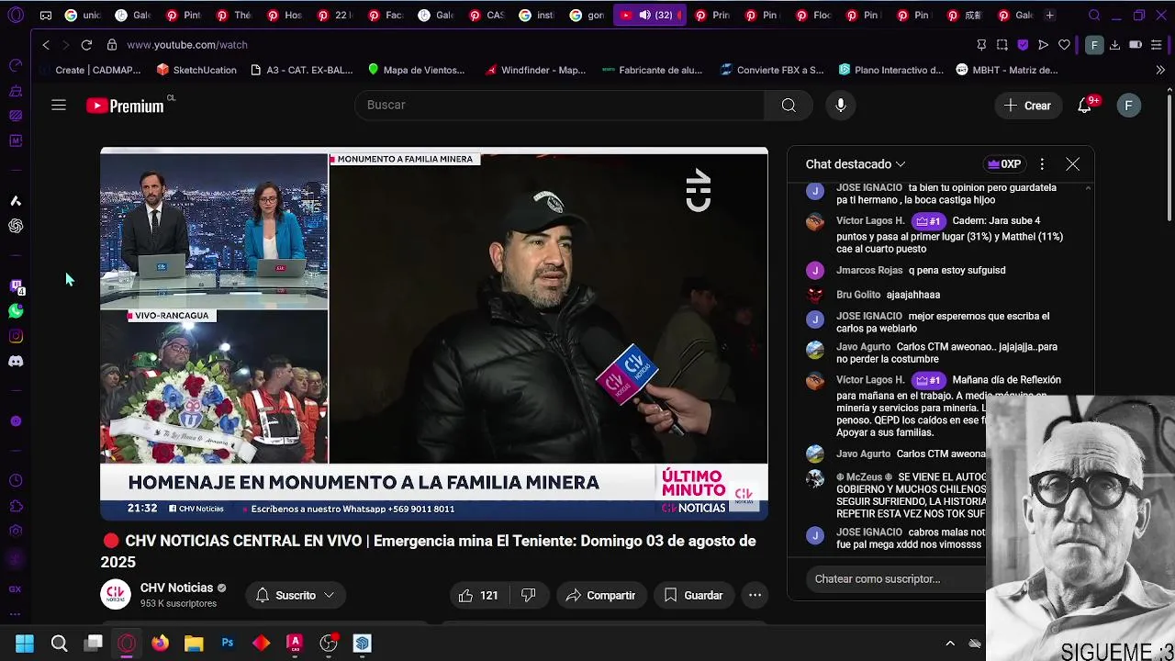Open Photoshop from taskbar
The image size is (1175, 661).
coord(227,644)
